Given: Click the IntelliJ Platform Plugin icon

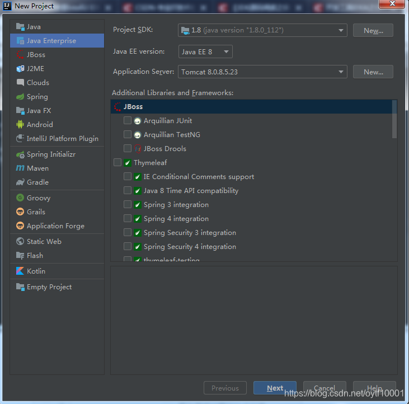Looking at the screenshot, I should [x=20, y=138].
